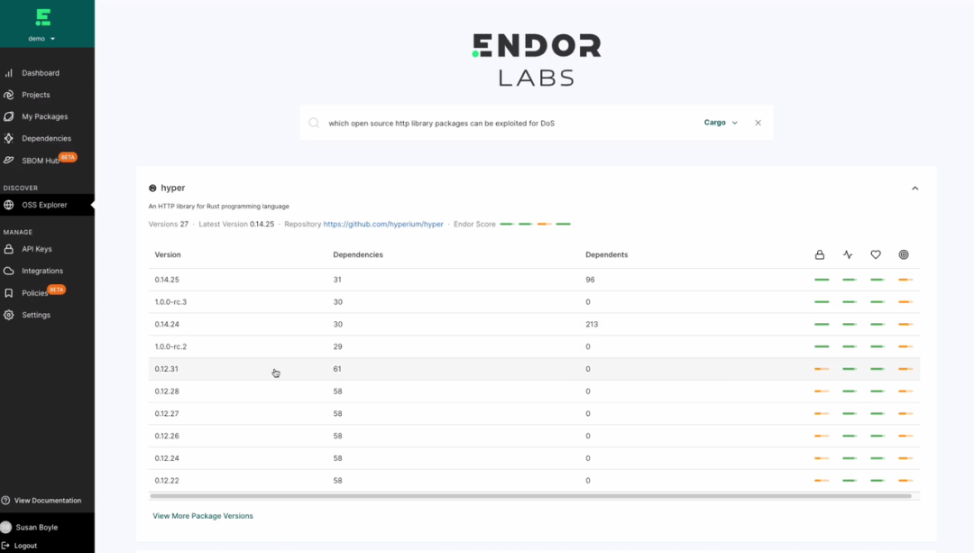Clear the search with the X button
Viewport: 974px width, 553px height.
pyautogui.click(x=758, y=123)
